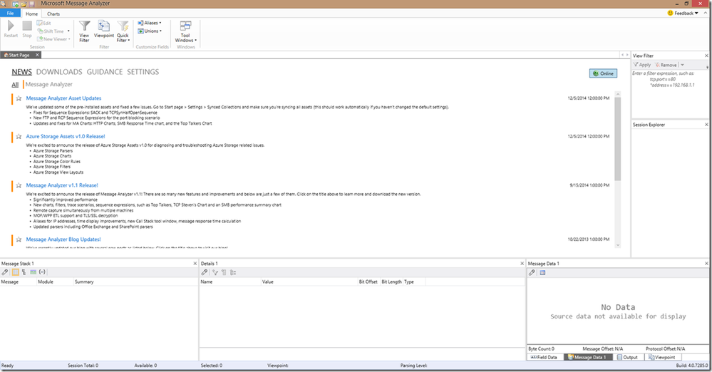Open the NEWS section
Screen dimensions: 712x372
click(x=22, y=72)
